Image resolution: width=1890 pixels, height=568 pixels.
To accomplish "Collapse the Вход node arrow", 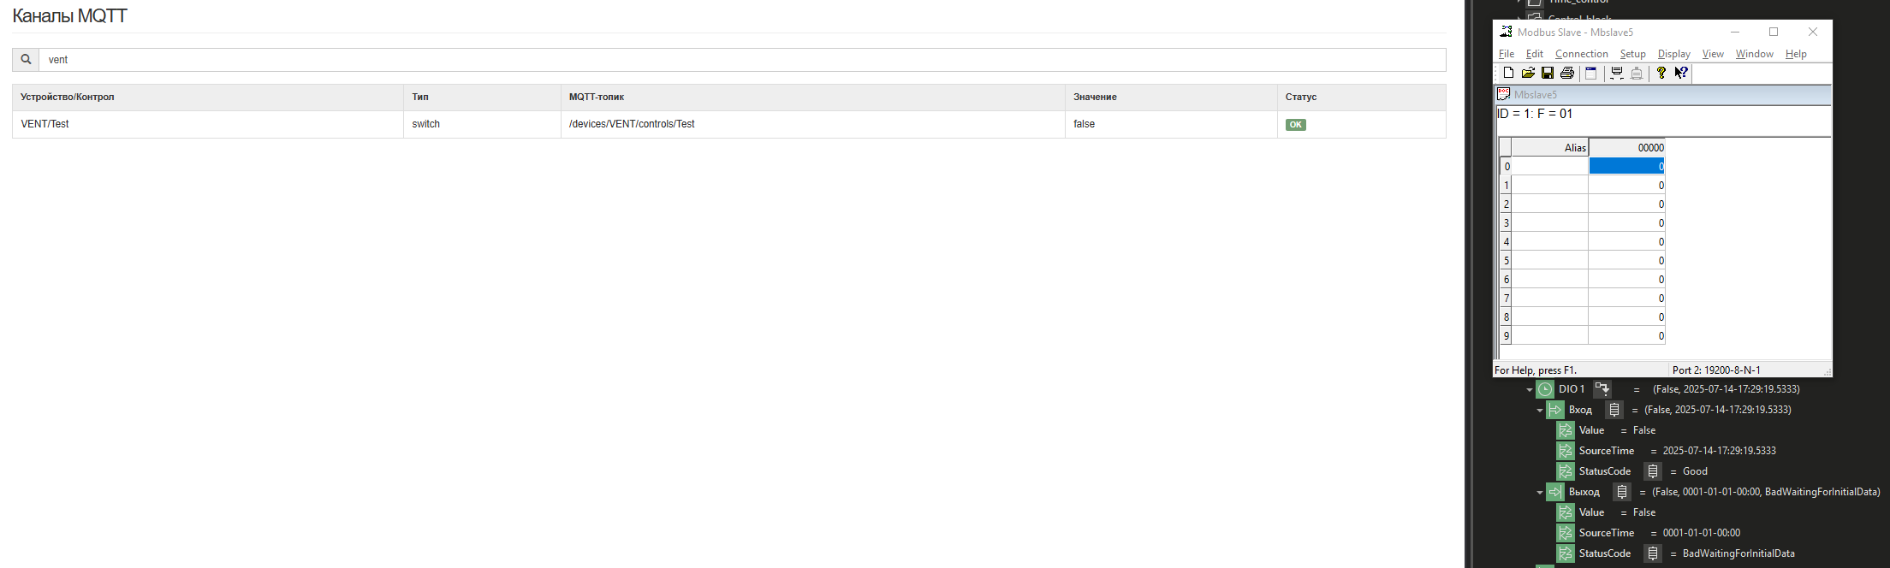I will [1540, 411].
